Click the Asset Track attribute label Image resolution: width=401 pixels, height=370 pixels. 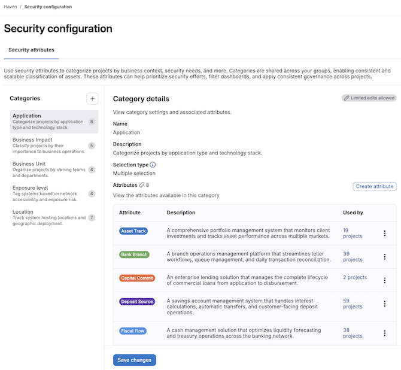(x=133, y=231)
